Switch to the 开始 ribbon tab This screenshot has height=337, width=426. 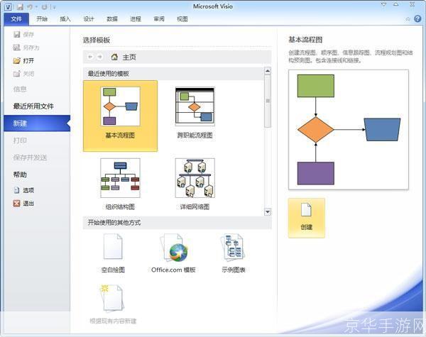pyautogui.click(x=42, y=19)
